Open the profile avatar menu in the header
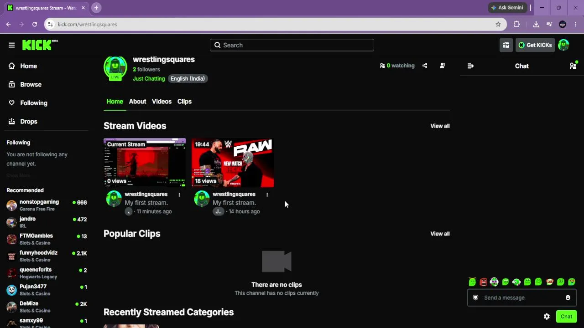 pos(563,45)
